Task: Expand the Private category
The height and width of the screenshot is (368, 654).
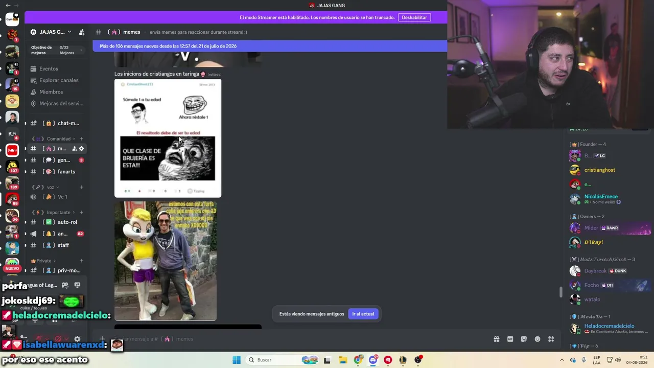Action: (x=43, y=261)
